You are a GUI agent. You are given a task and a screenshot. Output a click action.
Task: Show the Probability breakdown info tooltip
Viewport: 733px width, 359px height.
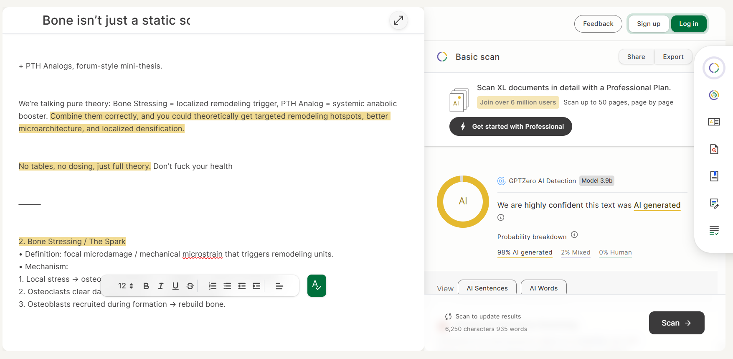click(x=574, y=234)
